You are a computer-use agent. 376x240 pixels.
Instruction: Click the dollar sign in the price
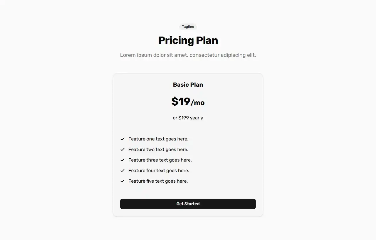tap(174, 102)
